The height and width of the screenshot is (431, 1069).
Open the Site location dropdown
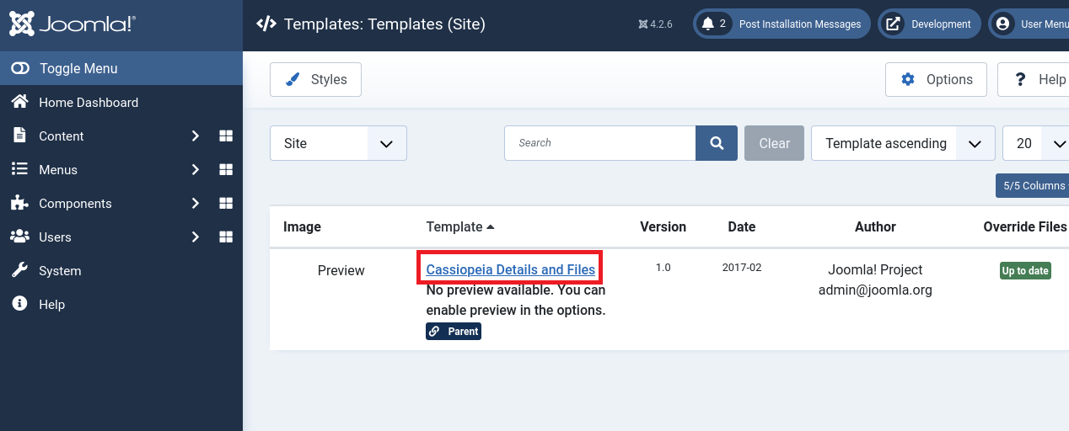coord(338,143)
